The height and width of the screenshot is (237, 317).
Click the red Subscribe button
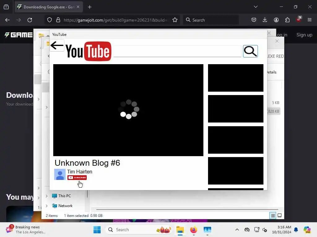click(77, 177)
